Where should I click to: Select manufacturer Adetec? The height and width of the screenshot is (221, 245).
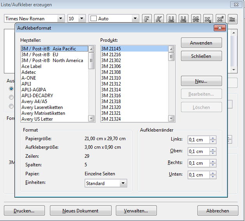coord(55,72)
